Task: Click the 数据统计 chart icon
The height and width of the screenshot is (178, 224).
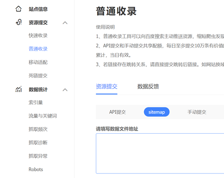Action: (19, 89)
